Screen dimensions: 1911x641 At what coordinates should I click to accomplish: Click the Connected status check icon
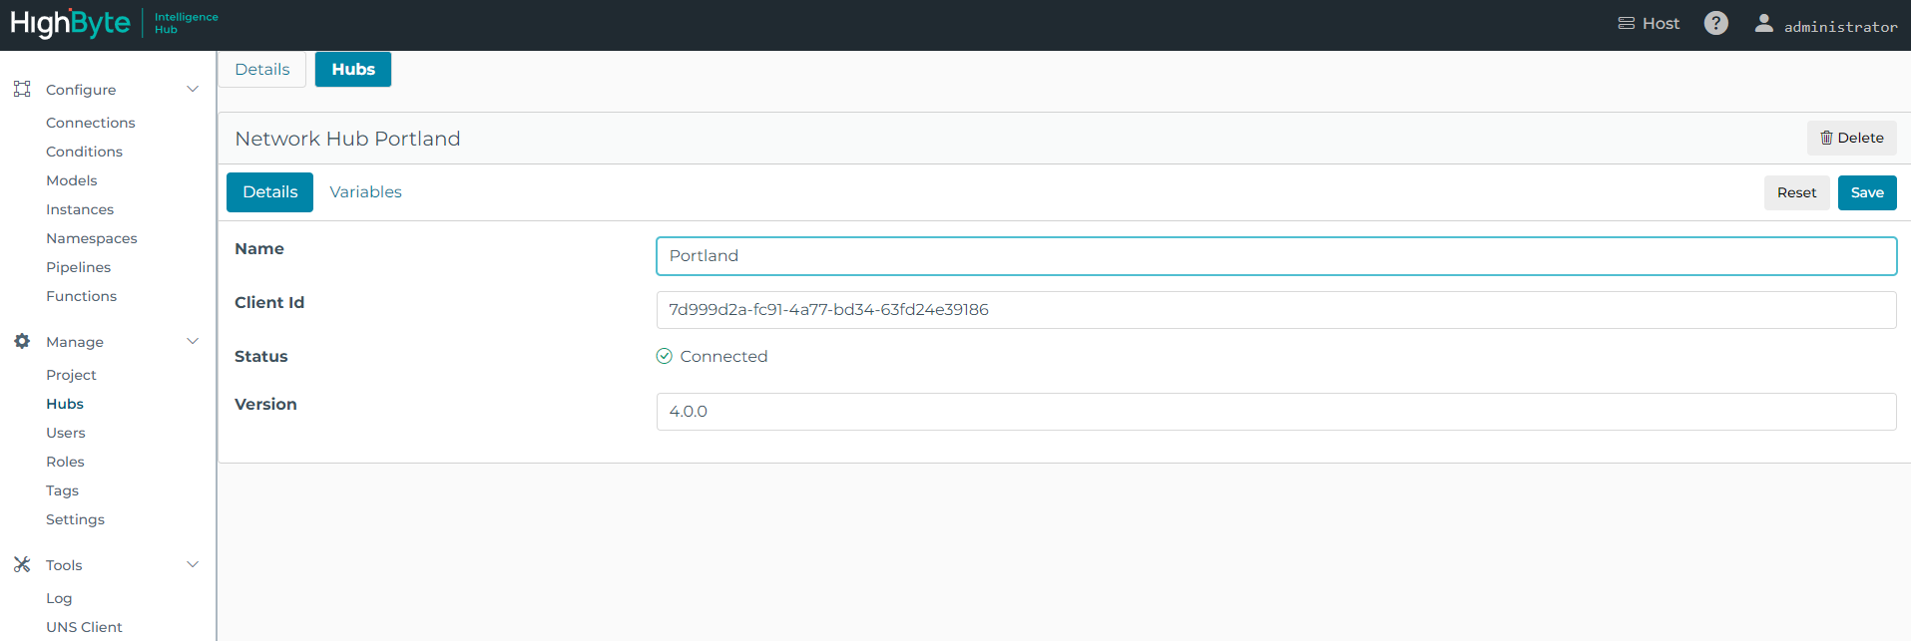point(664,356)
